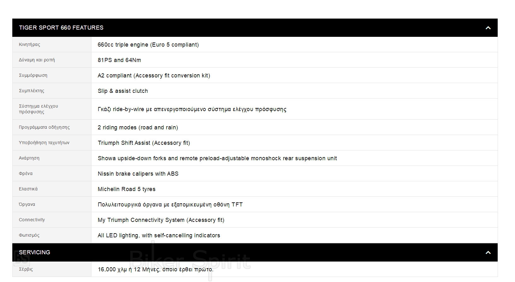Click the All LED lighting value

tap(159, 235)
